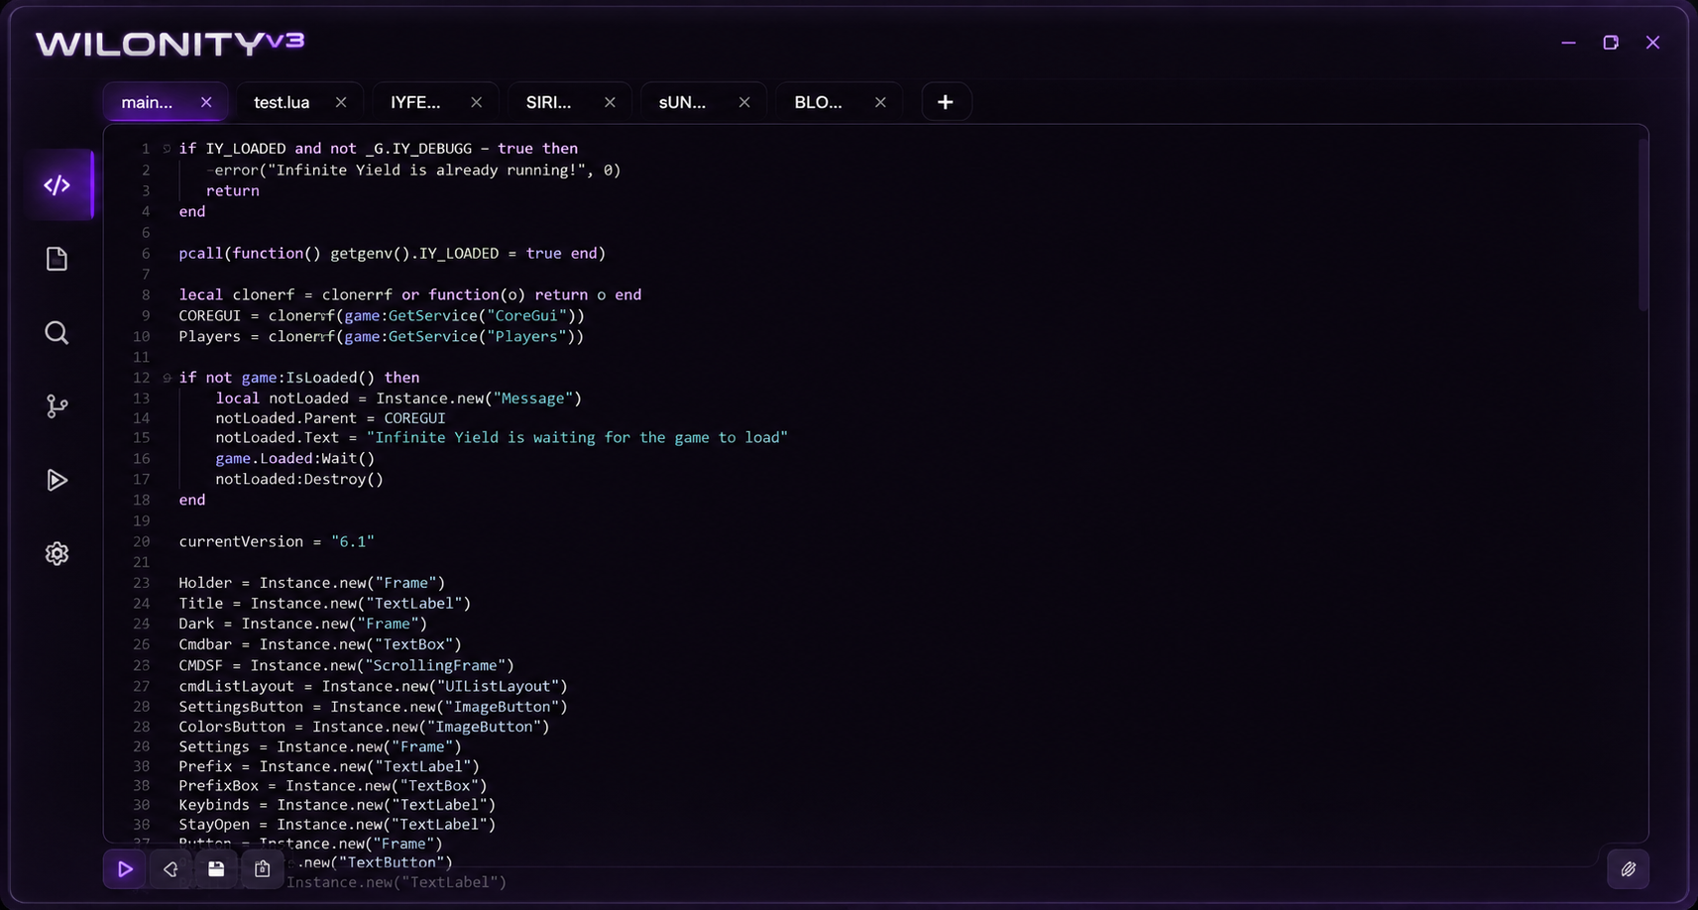Close the test.lua tab
The image size is (1698, 910).
(x=341, y=102)
